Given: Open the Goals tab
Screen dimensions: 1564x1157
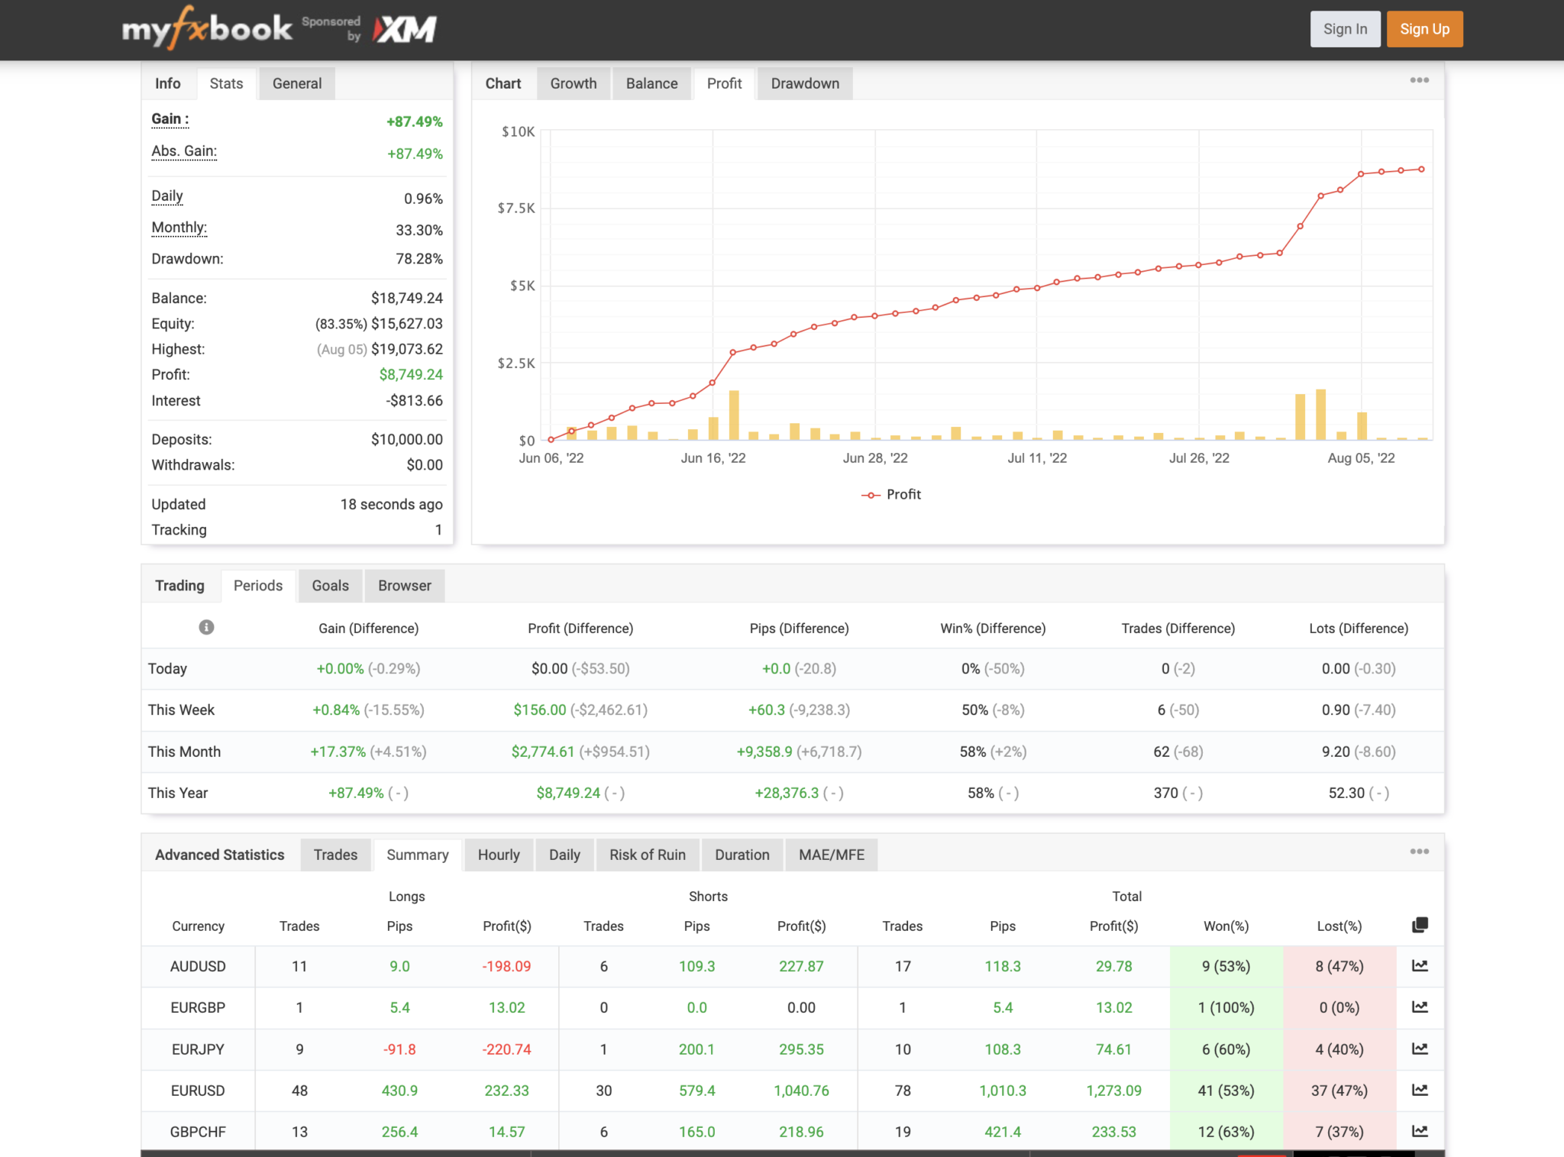Looking at the screenshot, I should pos(330,585).
